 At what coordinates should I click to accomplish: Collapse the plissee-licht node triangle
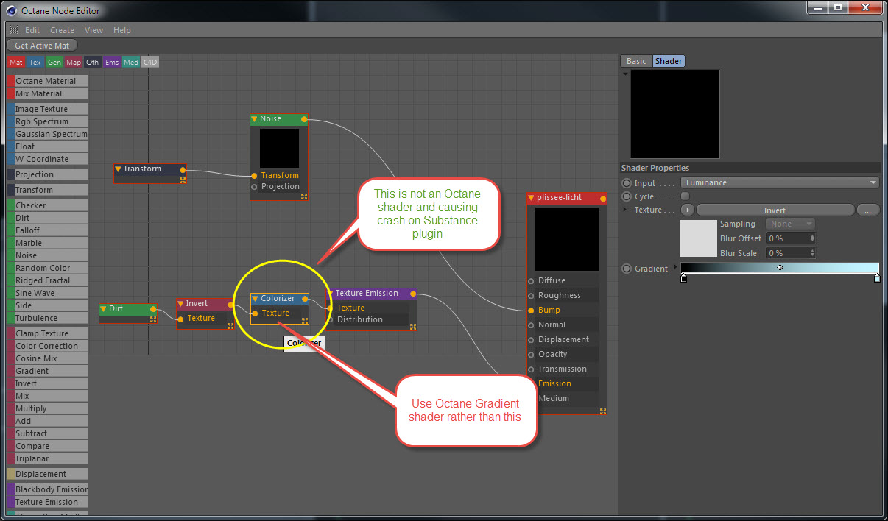[x=531, y=198]
